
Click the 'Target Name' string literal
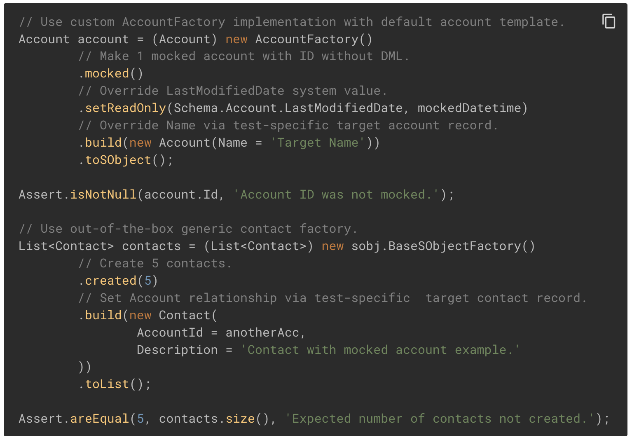(x=317, y=143)
